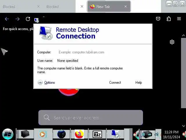The width and height of the screenshot is (186, 140).
Task: Go forward using the browser forward arrow
Action: 17,19
